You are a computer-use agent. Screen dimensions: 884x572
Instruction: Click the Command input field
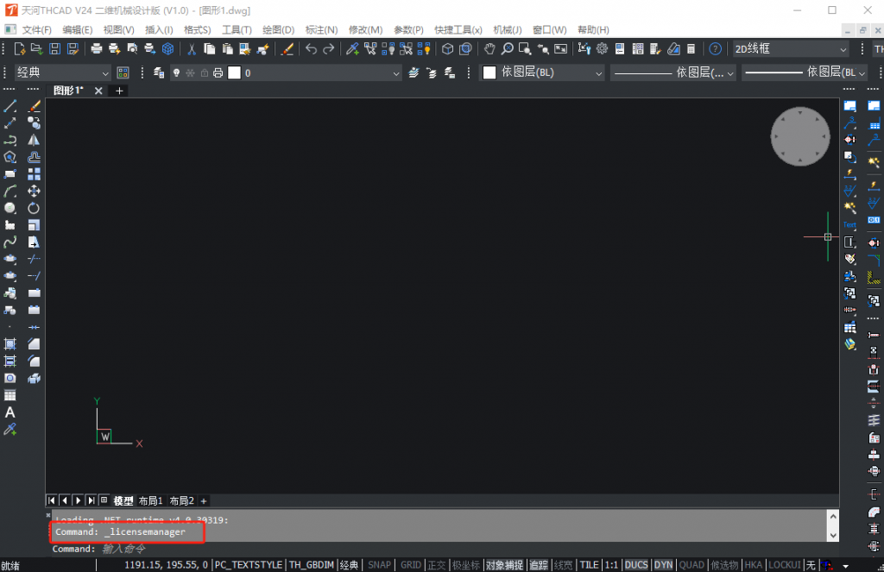coord(432,549)
